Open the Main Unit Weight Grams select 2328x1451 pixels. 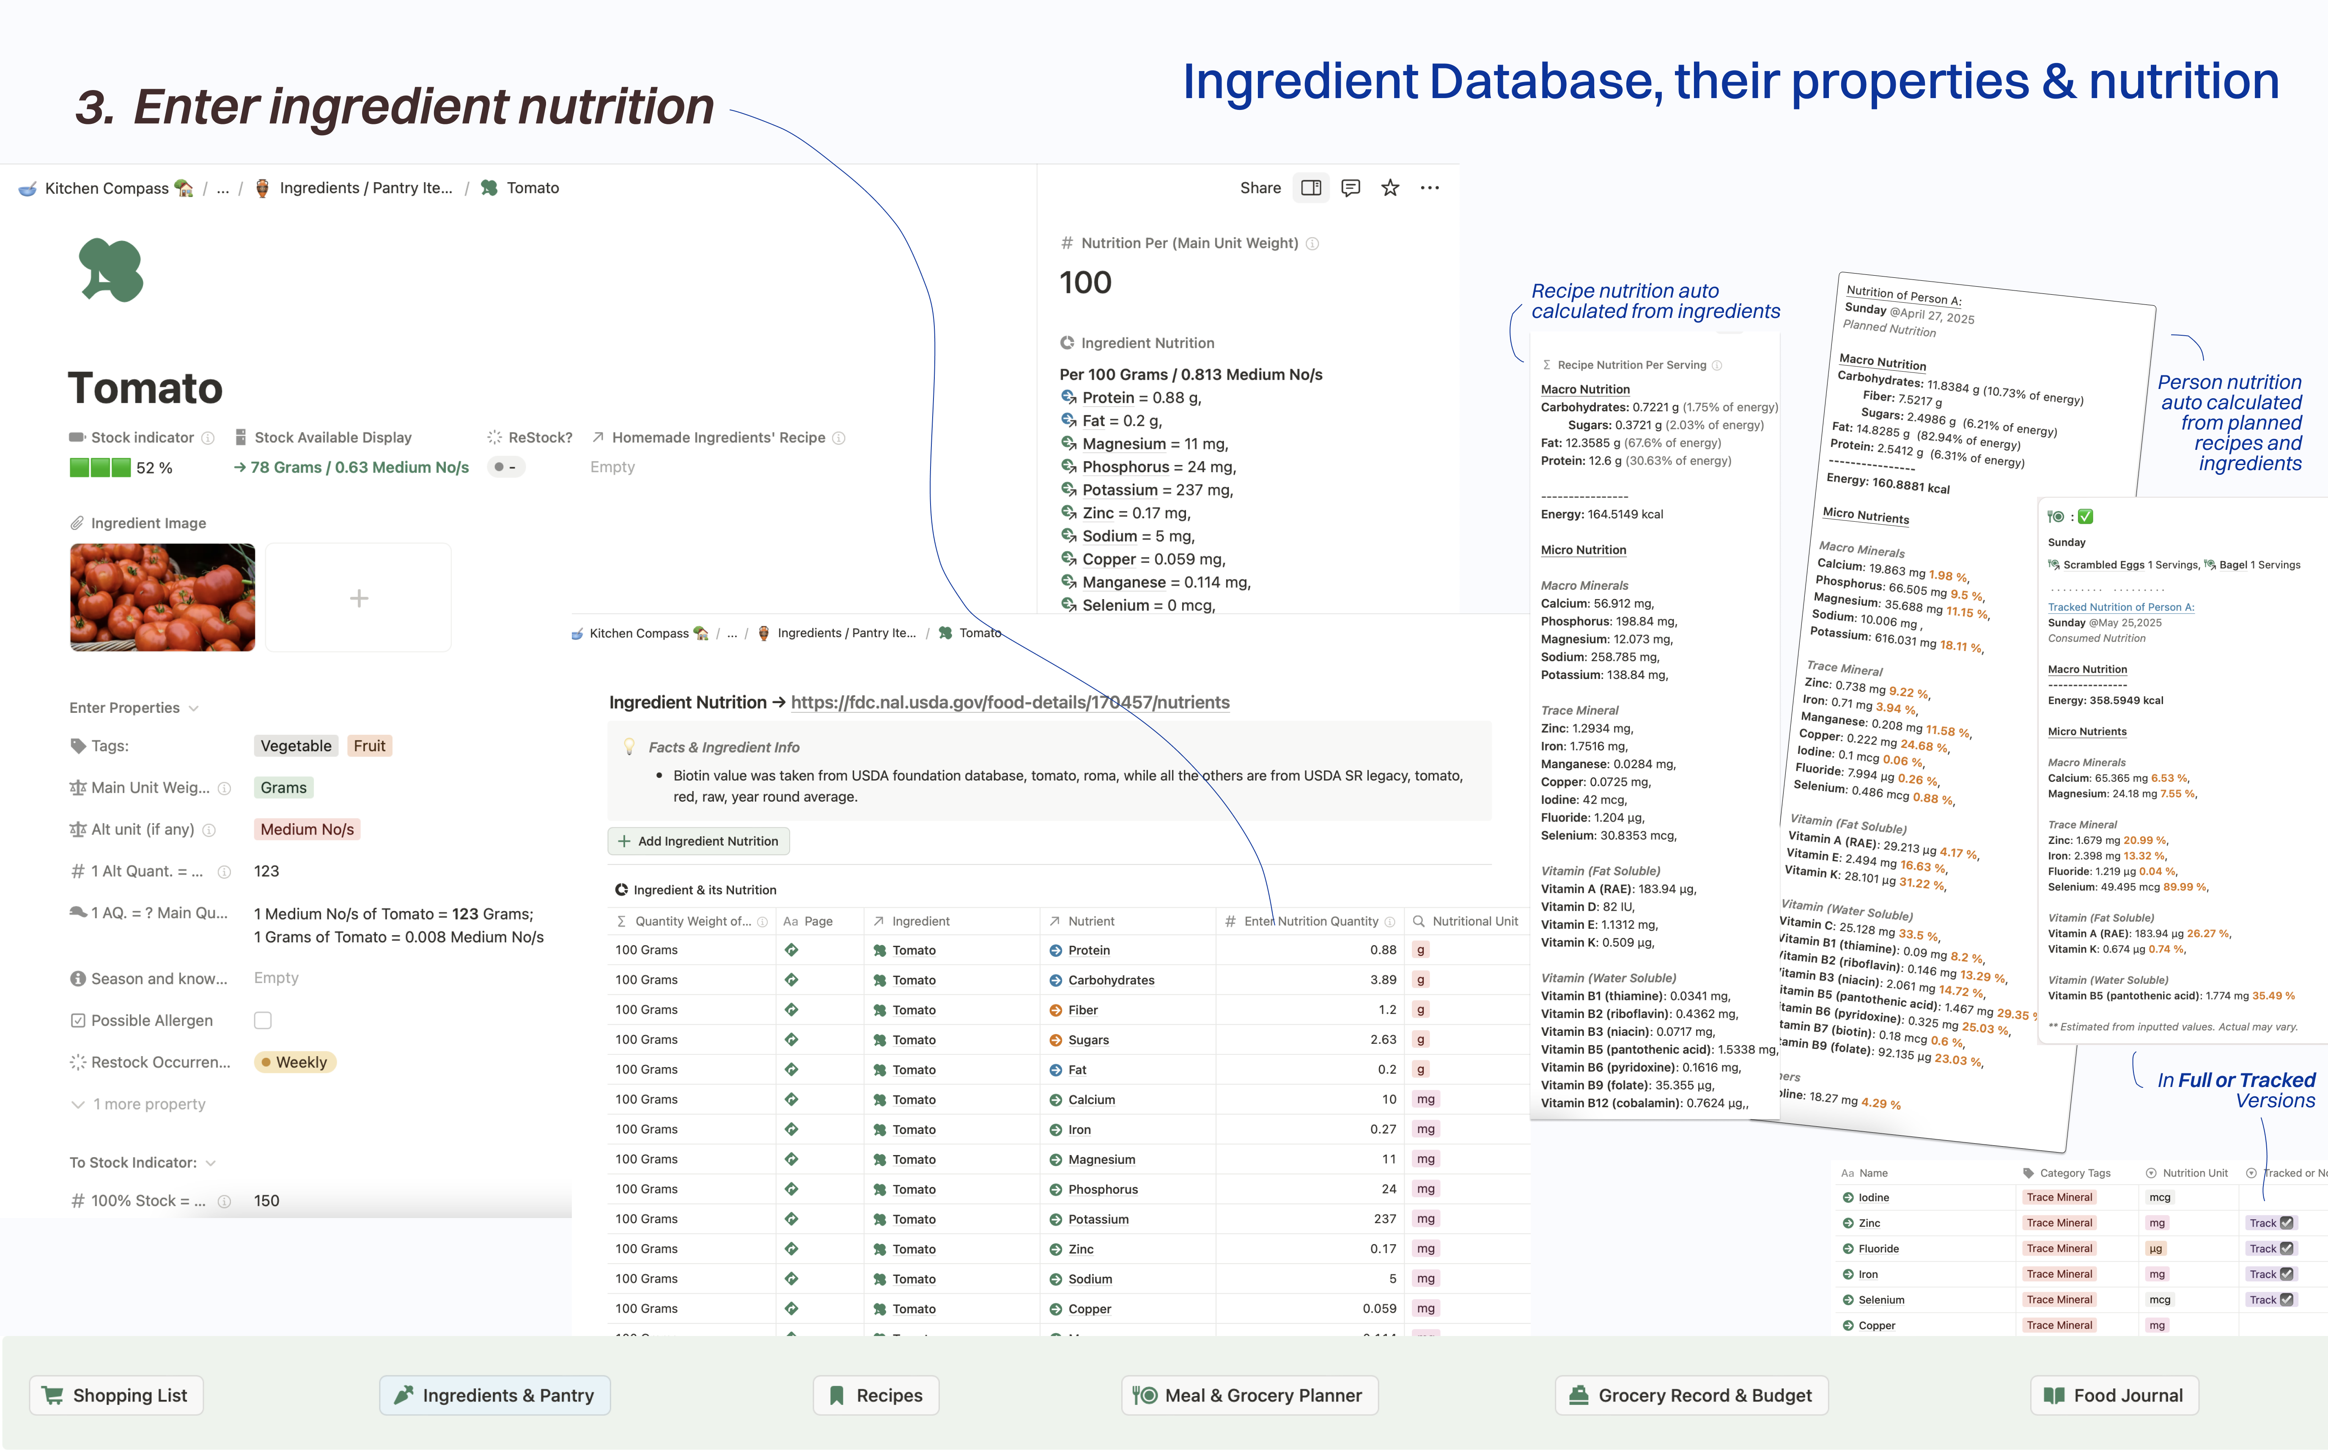(x=284, y=788)
